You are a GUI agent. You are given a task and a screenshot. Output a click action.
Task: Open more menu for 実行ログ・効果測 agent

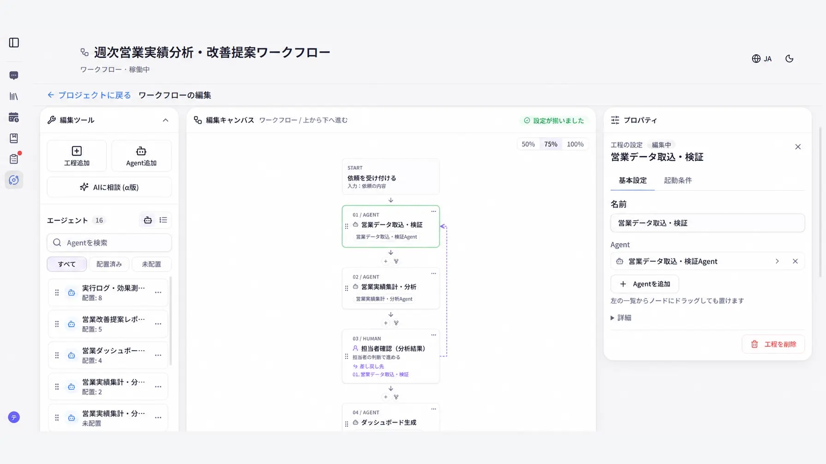(158, 293)
